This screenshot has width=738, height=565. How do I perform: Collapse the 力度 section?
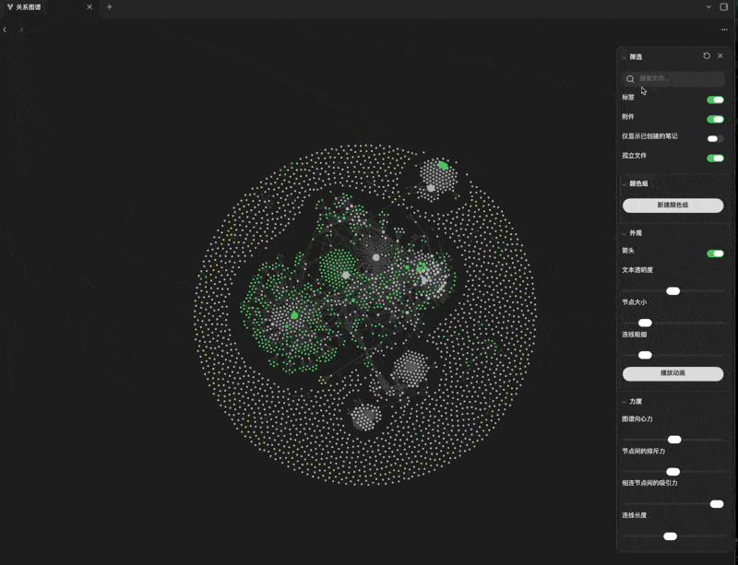click(x=625, y=402)
